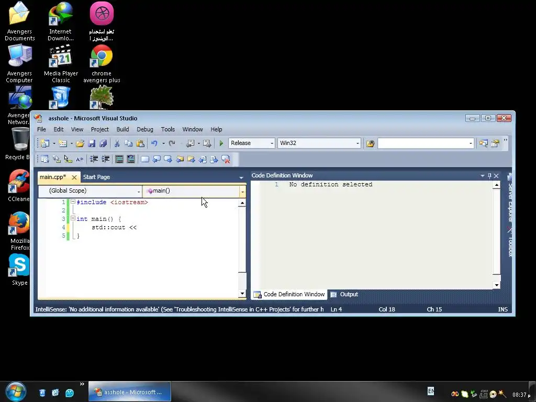Open the Edit menu
Image resolution: width=536 pixels, height=402 pixels.
[x=59, y=129]
